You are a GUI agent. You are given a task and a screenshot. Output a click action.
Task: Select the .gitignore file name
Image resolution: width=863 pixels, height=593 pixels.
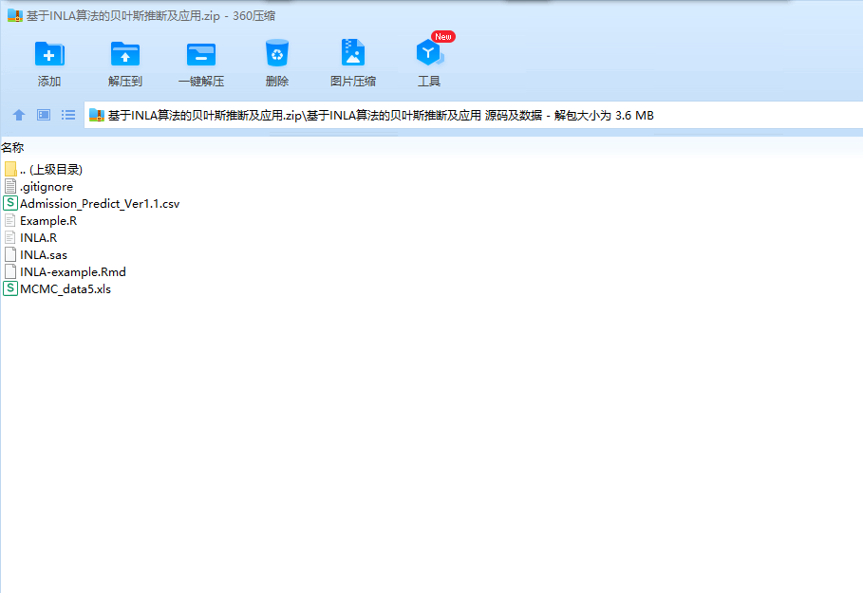coord(47,187)
